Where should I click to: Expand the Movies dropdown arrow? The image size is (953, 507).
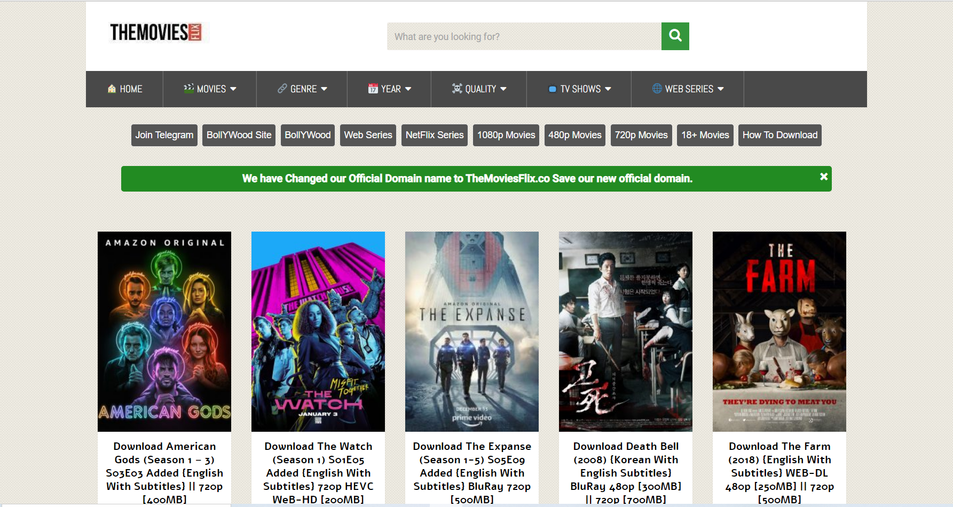[x=233, y=89]
